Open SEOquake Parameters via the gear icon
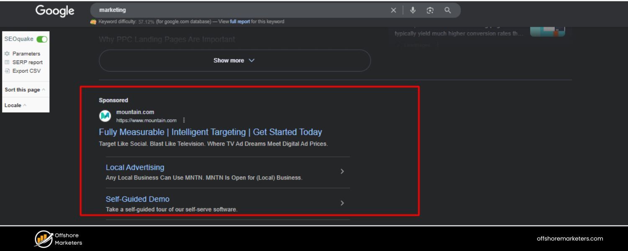 tap(6, 54)
